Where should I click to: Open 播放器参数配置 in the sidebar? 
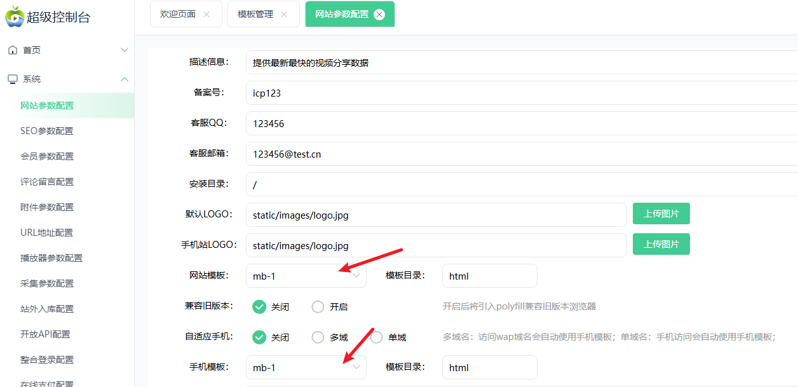coord(51,258)
